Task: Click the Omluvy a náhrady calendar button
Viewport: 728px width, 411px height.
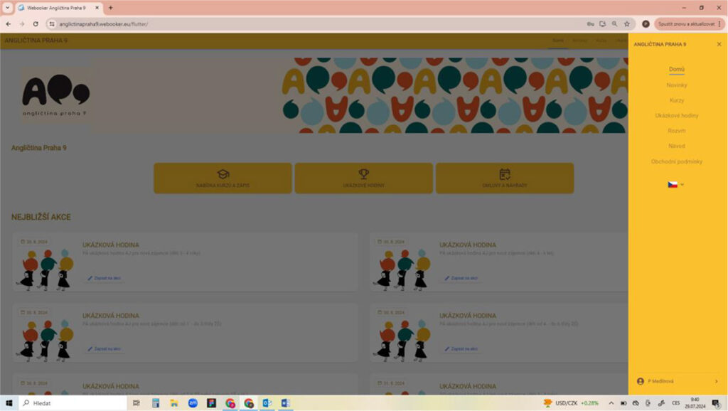Action: point(505,178)
